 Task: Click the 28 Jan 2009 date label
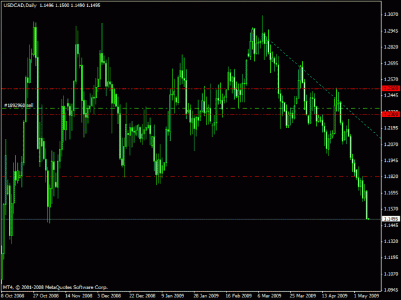(206, 296)
